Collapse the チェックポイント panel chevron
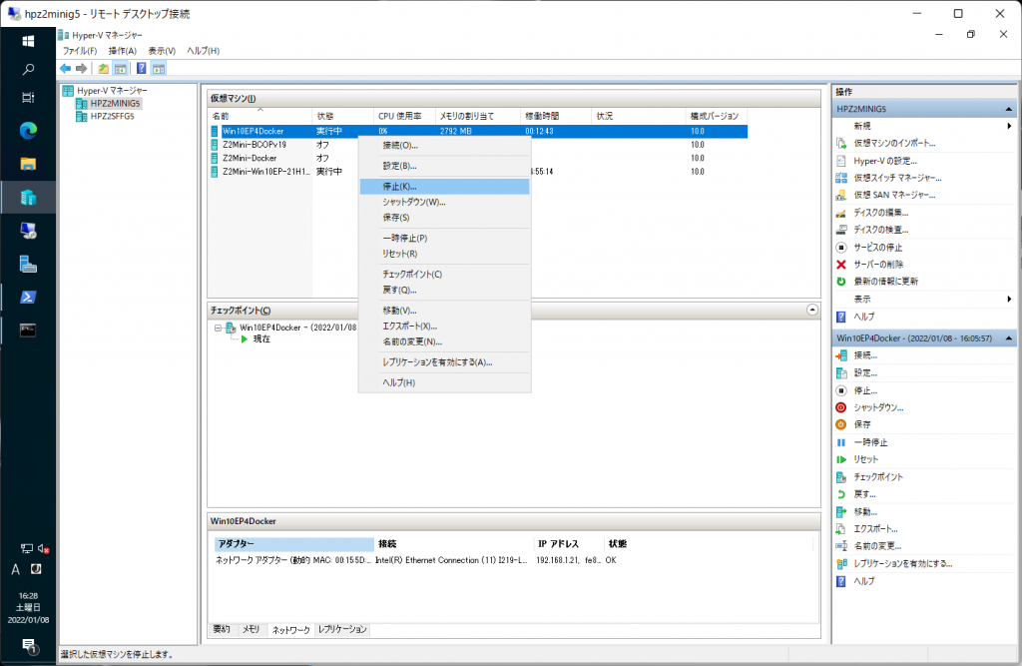The width and height of the screenshot is (1022, 666). pos(812,310)
